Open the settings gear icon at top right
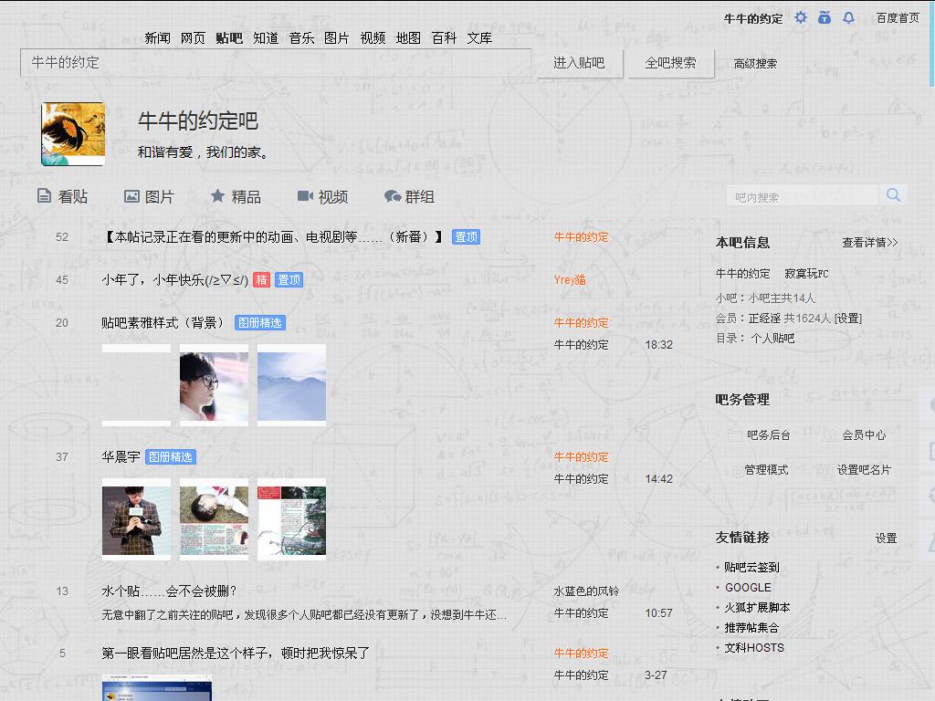This screenshot has height=701, width=935. [x=800, y=17]
